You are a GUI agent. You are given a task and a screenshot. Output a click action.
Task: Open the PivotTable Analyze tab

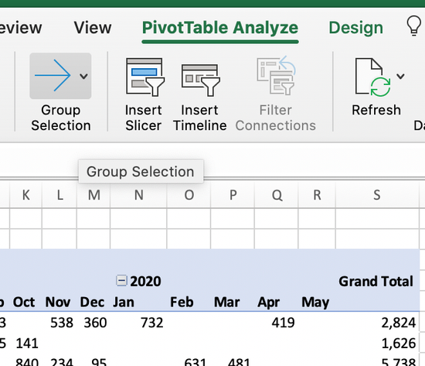[x=220, y=27]
